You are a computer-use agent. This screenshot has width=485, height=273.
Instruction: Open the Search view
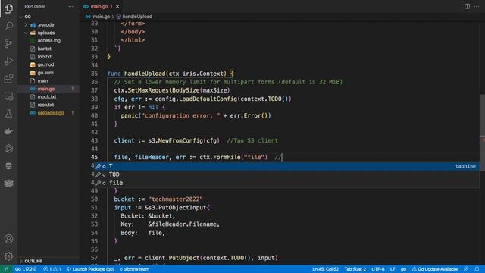point(8,26)
